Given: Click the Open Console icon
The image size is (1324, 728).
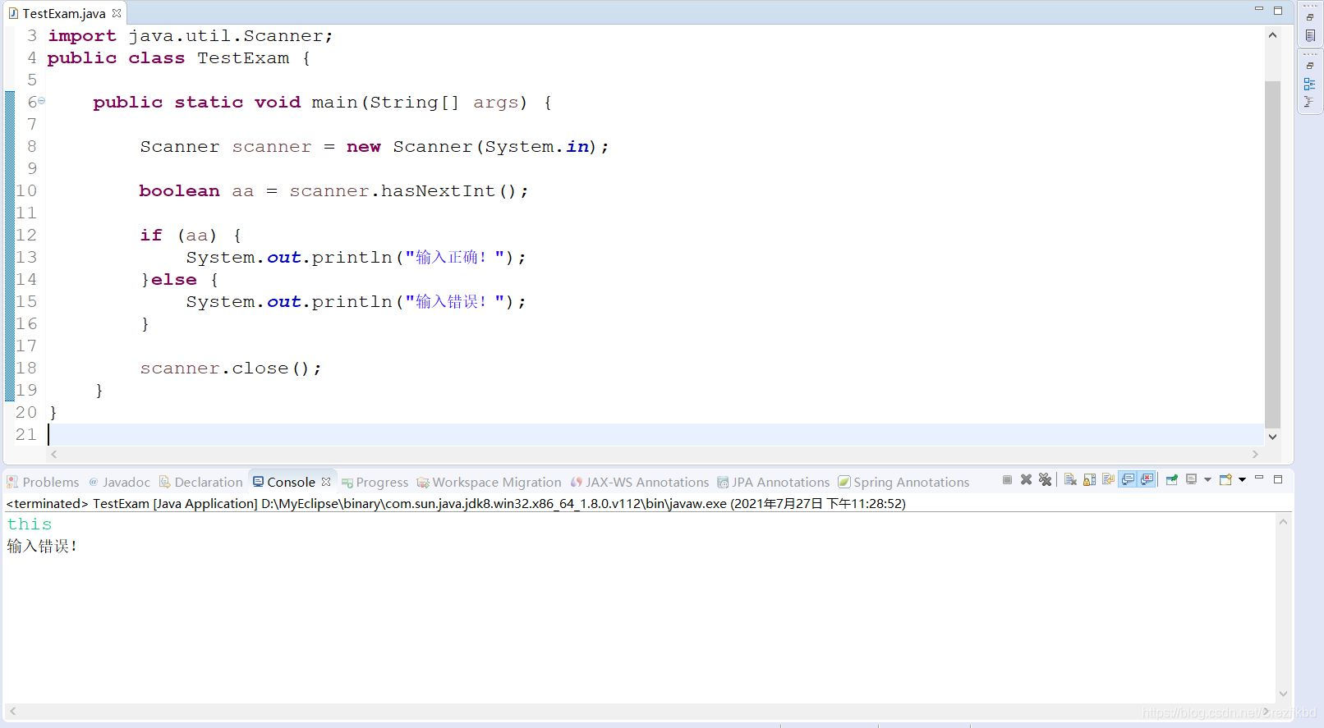Looking at the screenshot, I should click(1225, 480).
